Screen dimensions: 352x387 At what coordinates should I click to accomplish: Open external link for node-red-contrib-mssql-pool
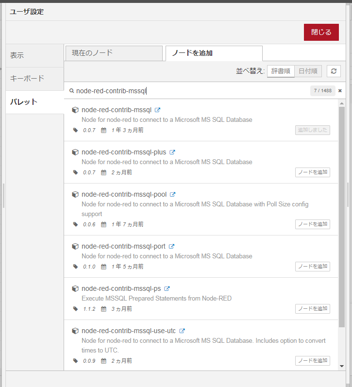pyautogui.click(x=172, y=194)
